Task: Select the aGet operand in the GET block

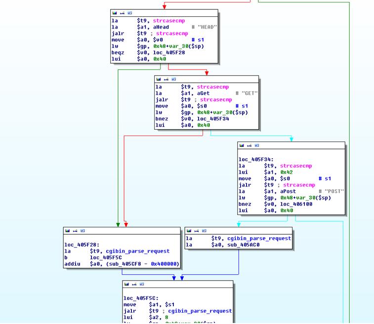Action: click(x=203, y=93)
